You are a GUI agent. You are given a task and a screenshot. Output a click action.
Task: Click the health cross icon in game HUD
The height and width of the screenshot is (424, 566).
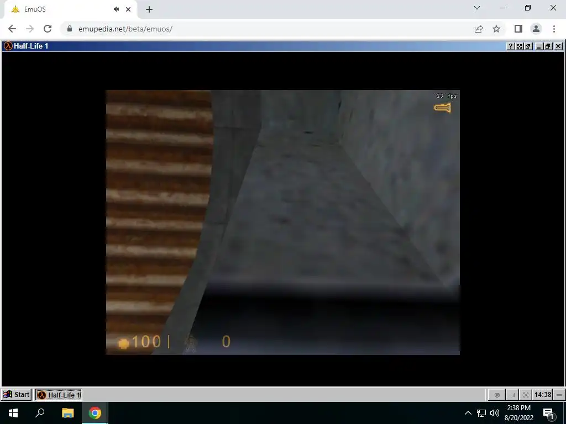[x=123, y=343]
